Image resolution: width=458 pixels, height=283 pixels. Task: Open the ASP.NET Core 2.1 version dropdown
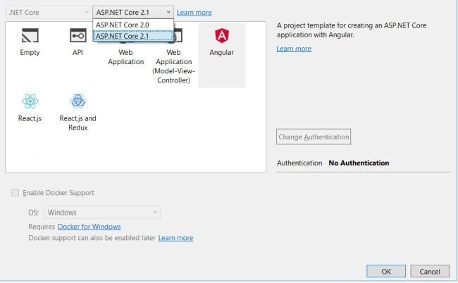click(133, 12)
